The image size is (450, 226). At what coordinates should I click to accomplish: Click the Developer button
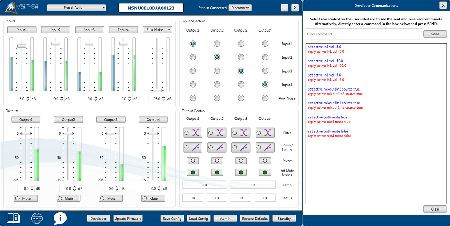click(x=98, y=219)
